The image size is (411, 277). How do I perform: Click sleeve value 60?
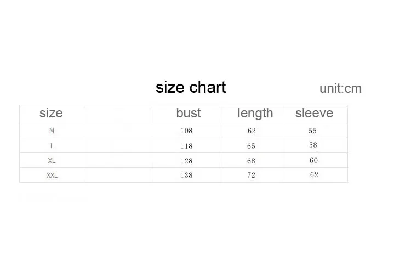[313, 160]
